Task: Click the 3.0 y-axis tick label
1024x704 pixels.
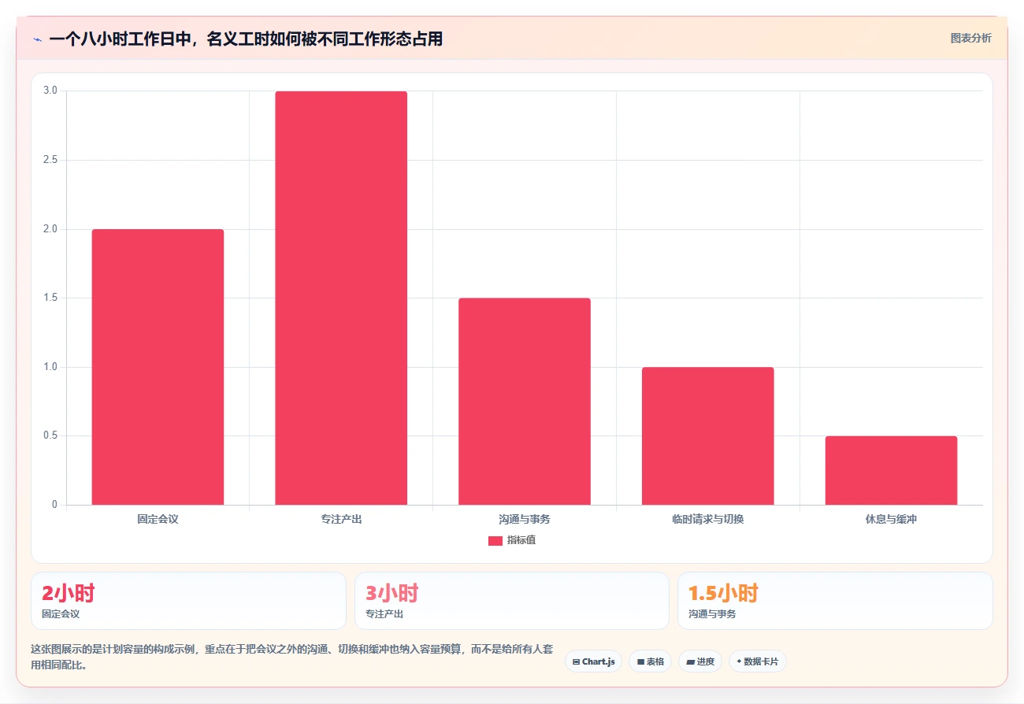Action: 50,91
